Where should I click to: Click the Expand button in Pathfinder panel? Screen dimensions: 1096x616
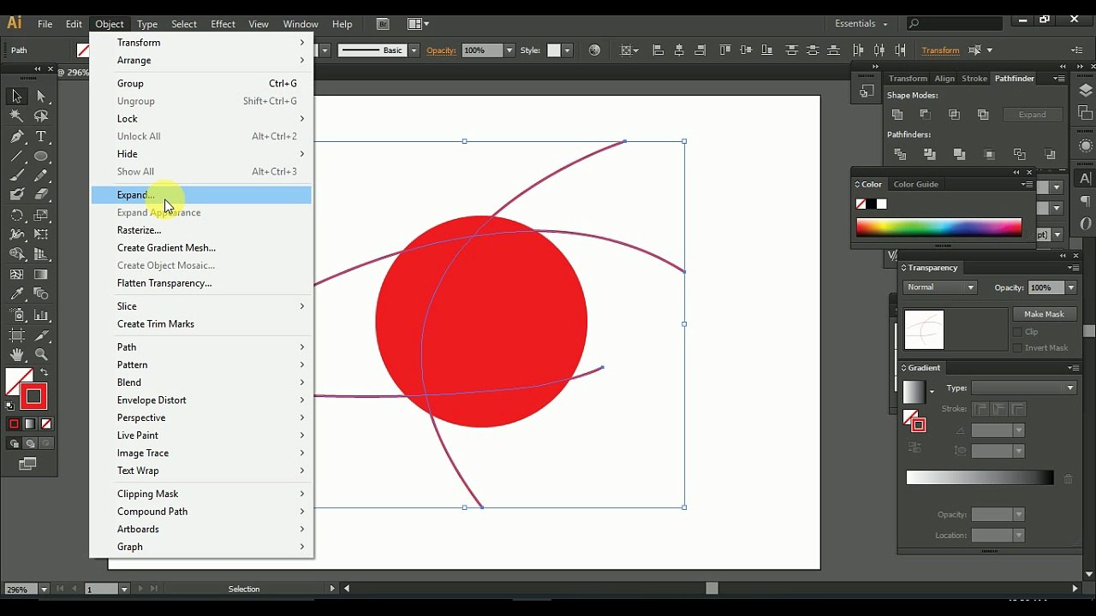coord(1032,115)
